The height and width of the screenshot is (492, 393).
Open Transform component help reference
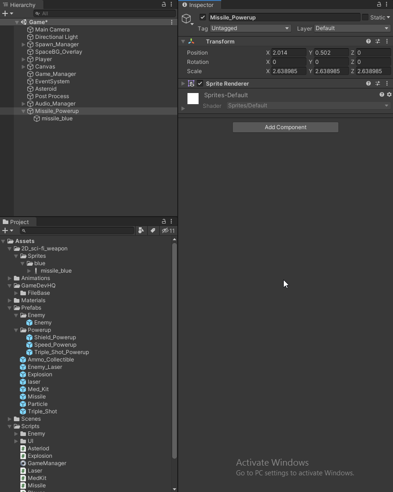(368, 41)
